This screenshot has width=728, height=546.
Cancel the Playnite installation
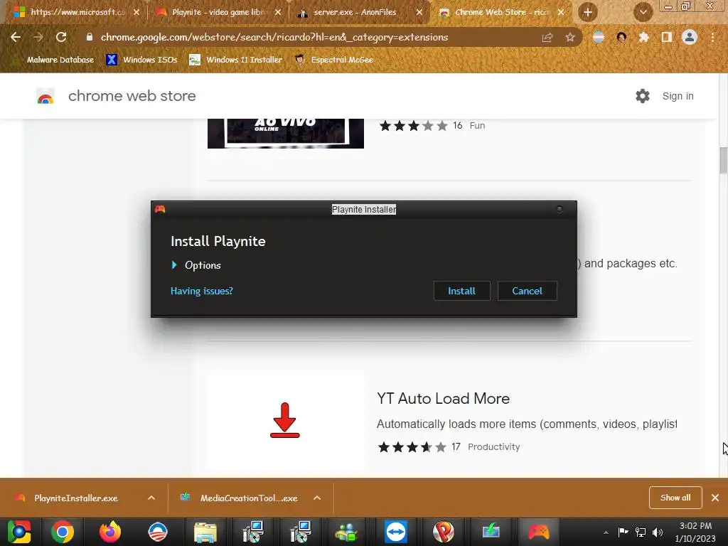coord(527,291)
